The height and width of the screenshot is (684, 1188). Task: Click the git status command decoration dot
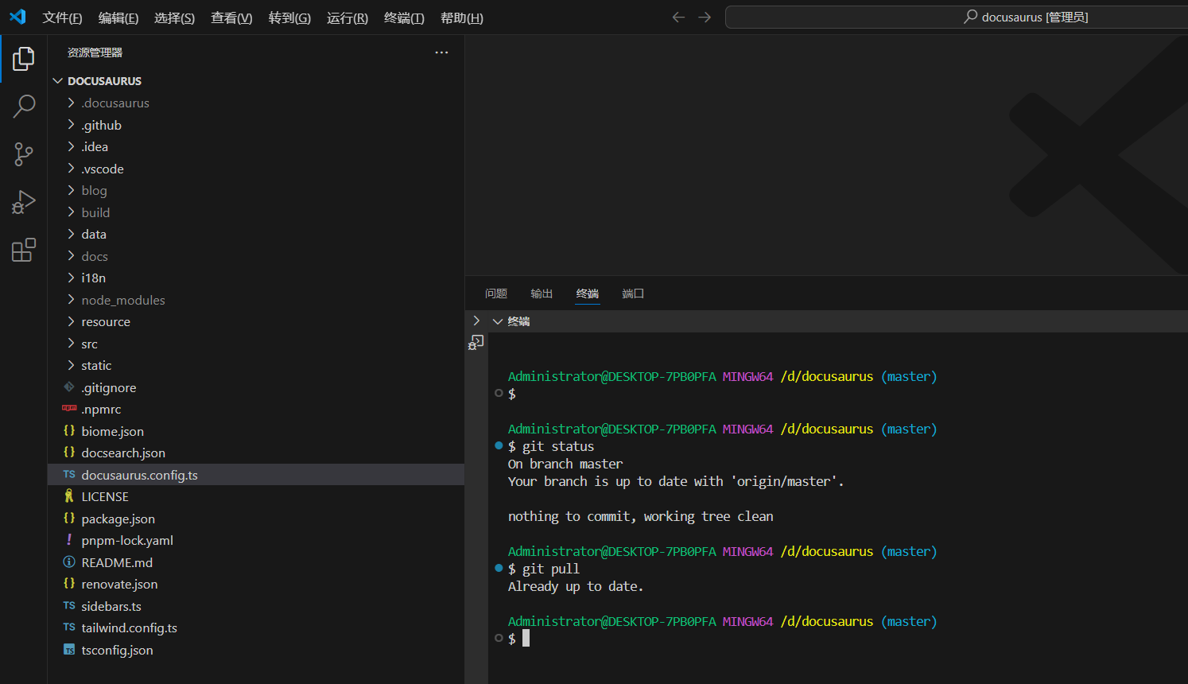(x=499, y=445)
